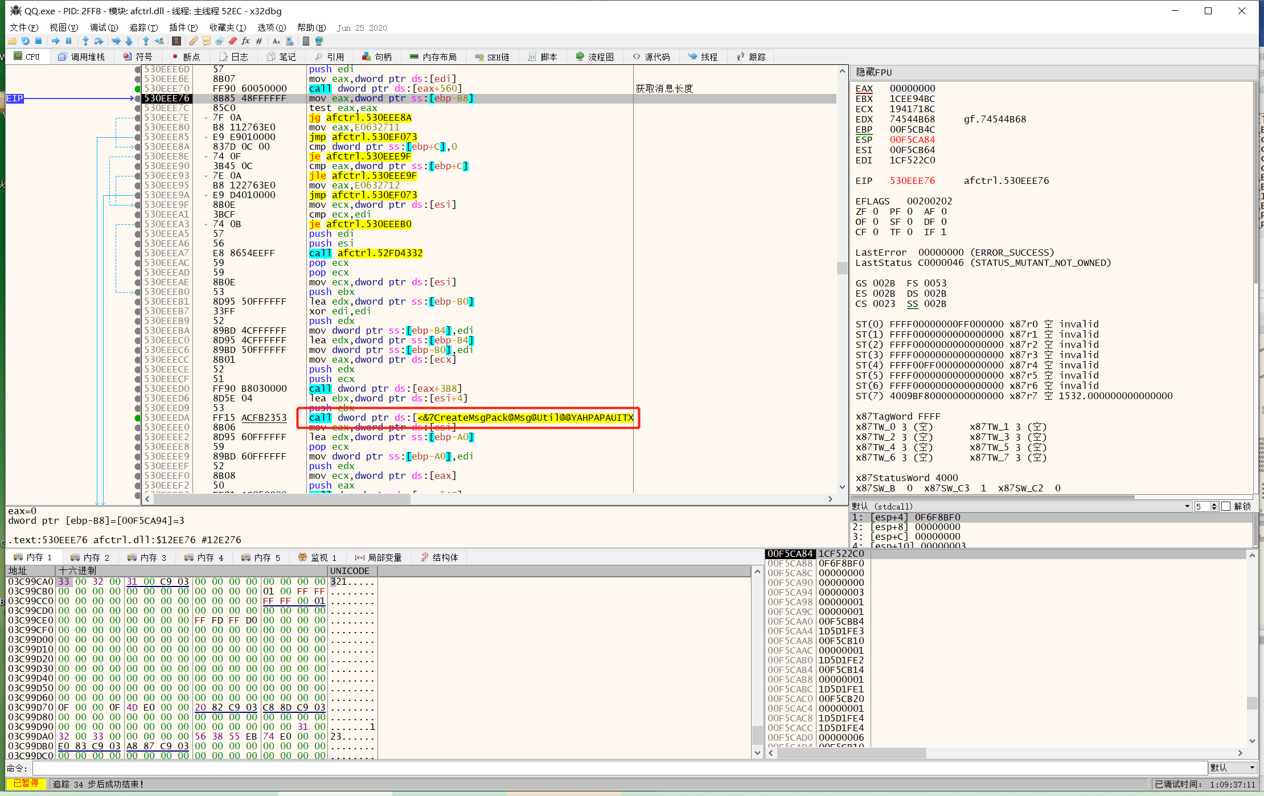
Task: Enable the 解锁 checkbox
Action: pyautogui.click(x=1226, y=506)
